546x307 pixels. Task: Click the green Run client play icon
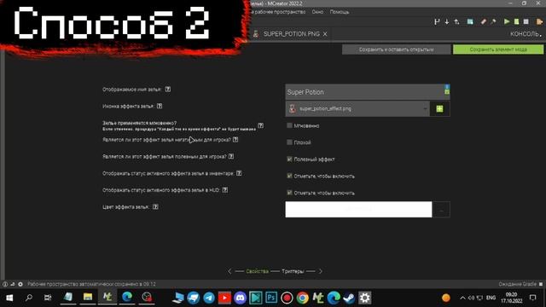tap(507, 21)
